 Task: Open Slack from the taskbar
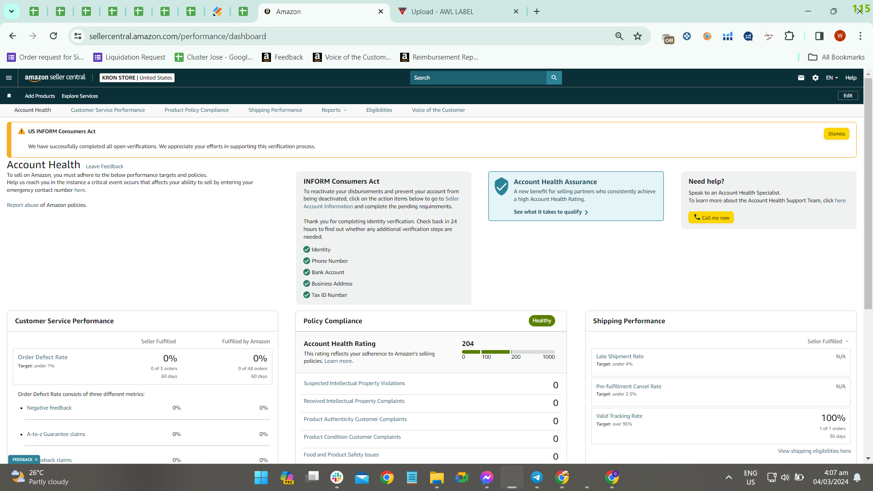(x=337, y=477)
